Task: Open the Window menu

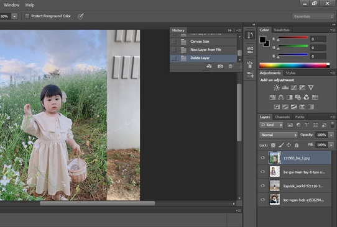Action: pyautogui.click(x=12, y=5)
